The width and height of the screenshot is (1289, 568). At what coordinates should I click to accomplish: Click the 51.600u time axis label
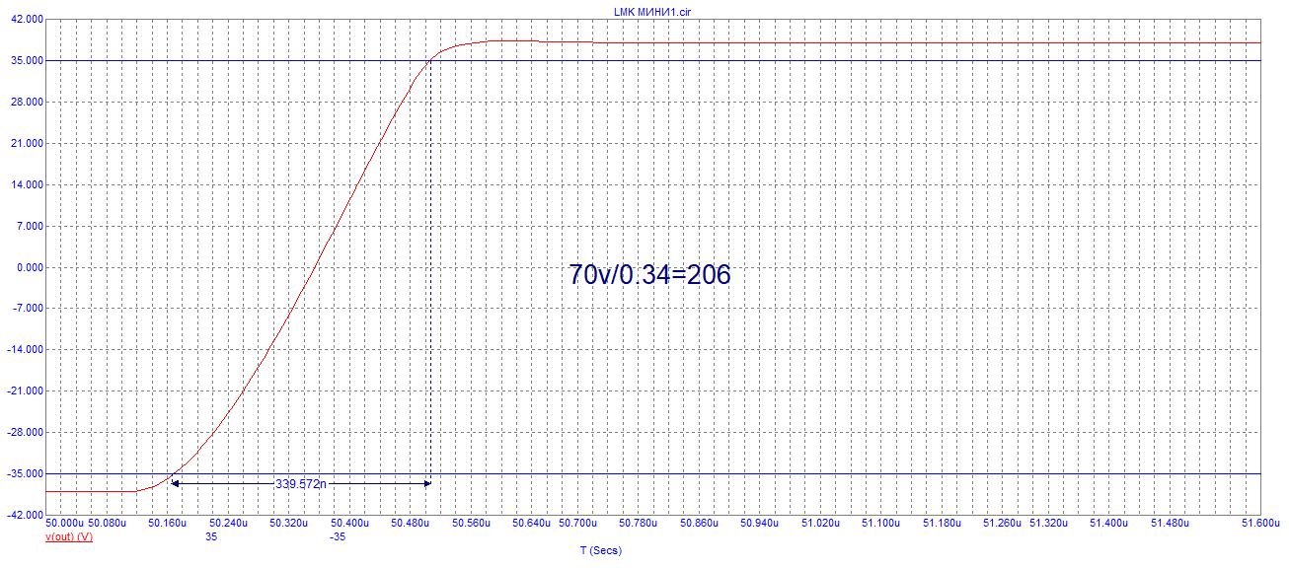[1260, 524]
